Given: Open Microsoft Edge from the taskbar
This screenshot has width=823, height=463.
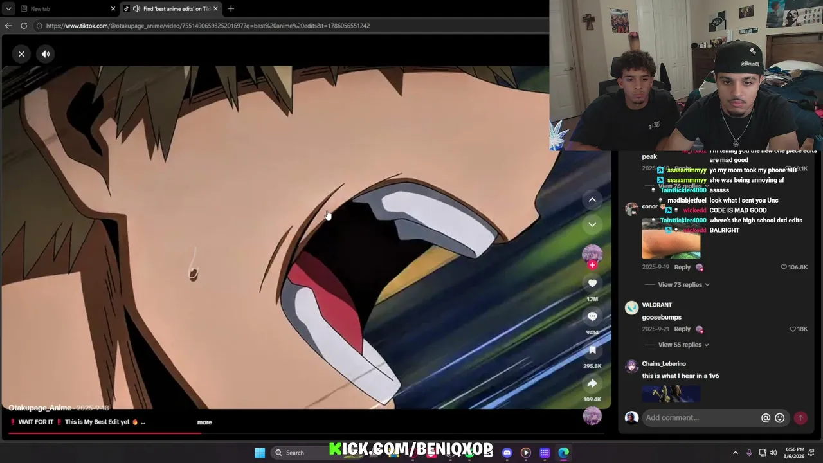Looking at the screenshot, I should pyautogui.click(x=564, y=453).
